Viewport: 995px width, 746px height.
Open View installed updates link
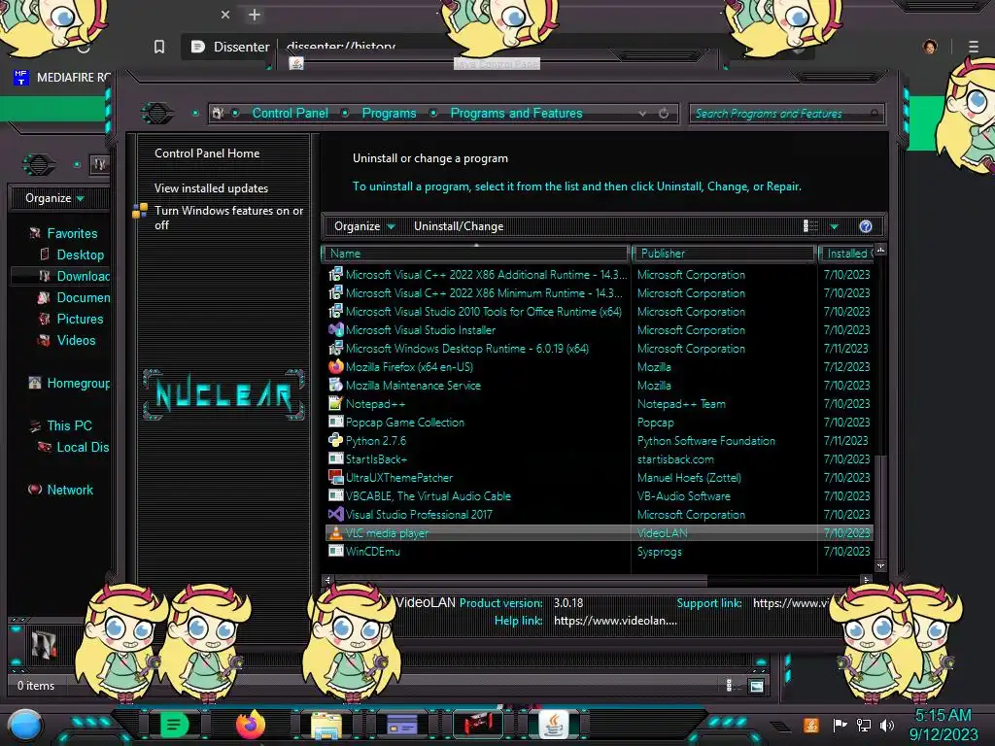211,188
